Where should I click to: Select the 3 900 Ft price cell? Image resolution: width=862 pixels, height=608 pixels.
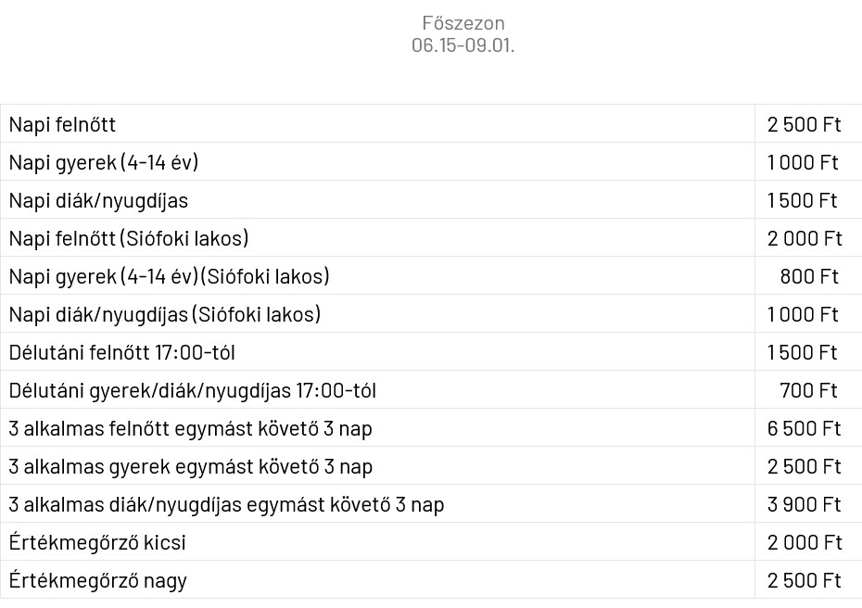point(804,504)
